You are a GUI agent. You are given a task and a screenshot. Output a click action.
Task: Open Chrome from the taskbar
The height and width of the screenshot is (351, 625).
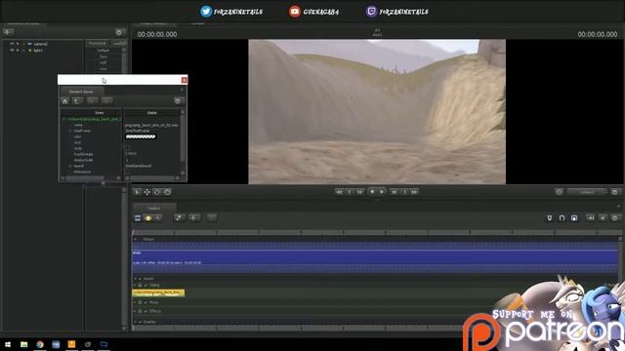40,344
